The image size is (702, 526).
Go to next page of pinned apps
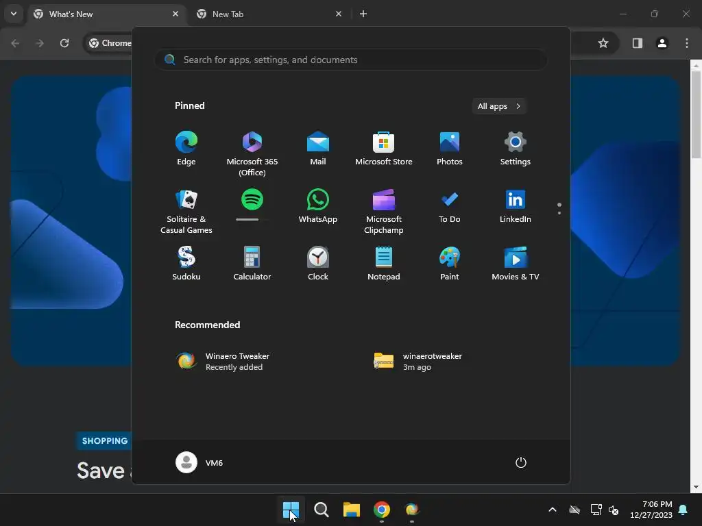tap(559, 213)
